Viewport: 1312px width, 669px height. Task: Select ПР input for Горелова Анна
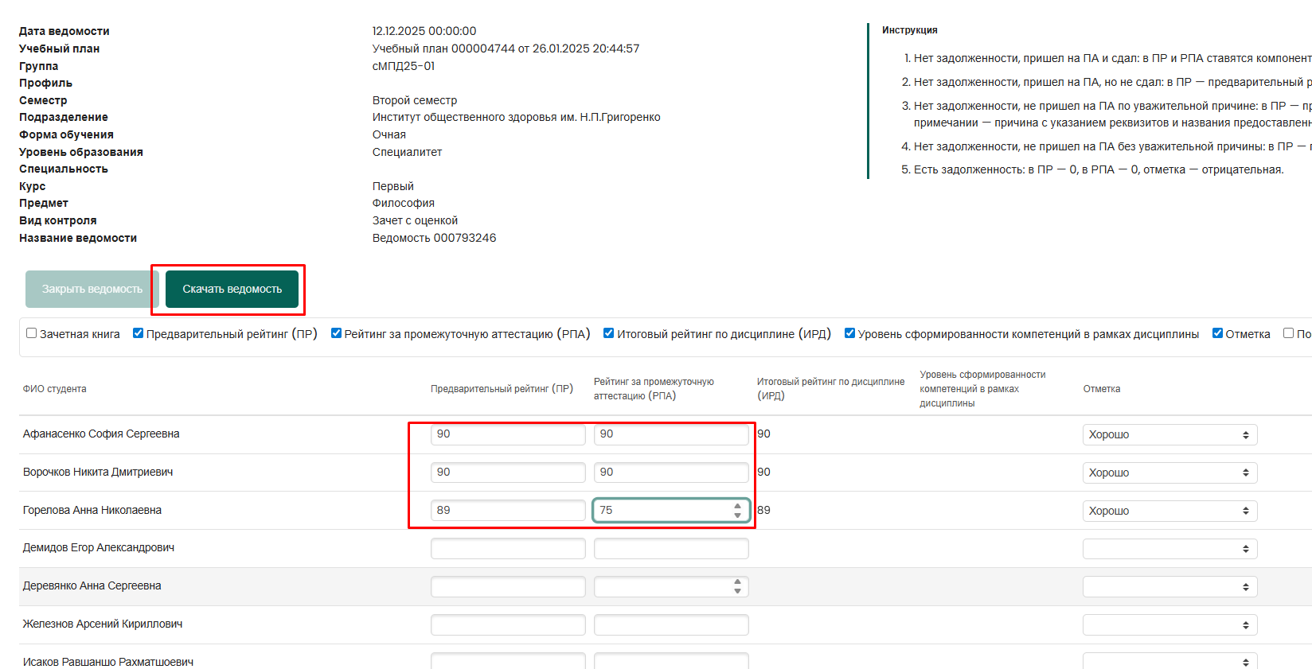pos(507,511)
